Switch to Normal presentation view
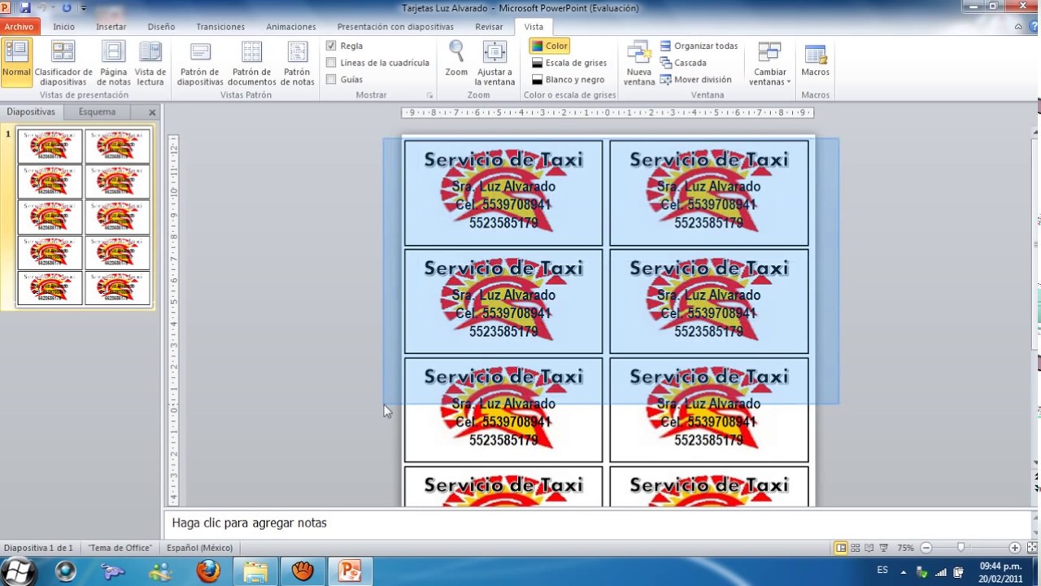 point(16,63)
